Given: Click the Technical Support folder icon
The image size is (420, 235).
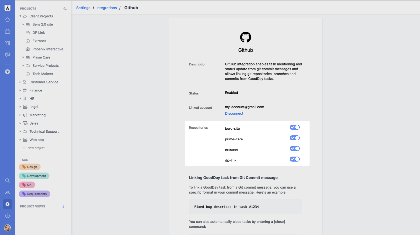Looking at the screenshot, I should 25,131.
